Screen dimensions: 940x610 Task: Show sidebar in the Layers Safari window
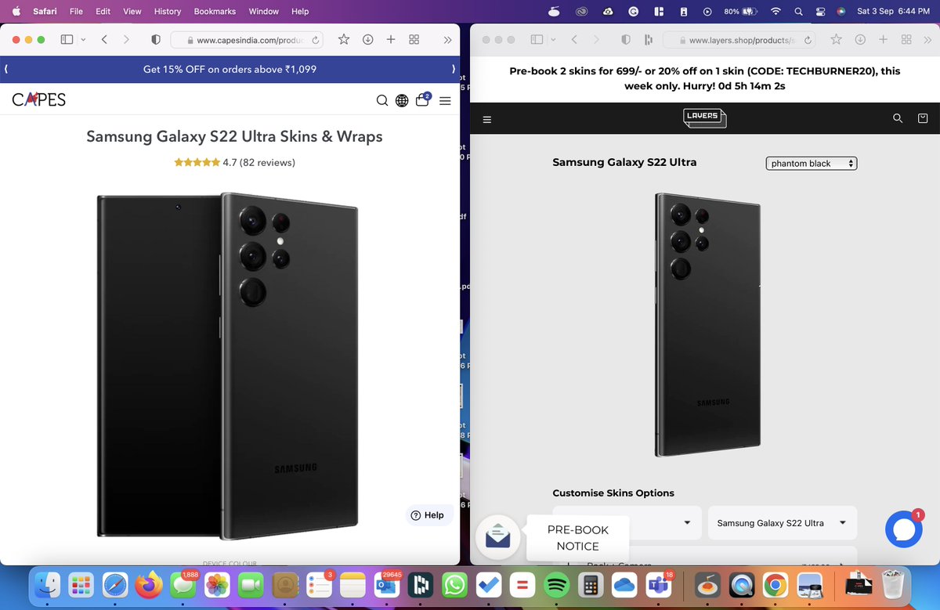click(x=537, y=39)
